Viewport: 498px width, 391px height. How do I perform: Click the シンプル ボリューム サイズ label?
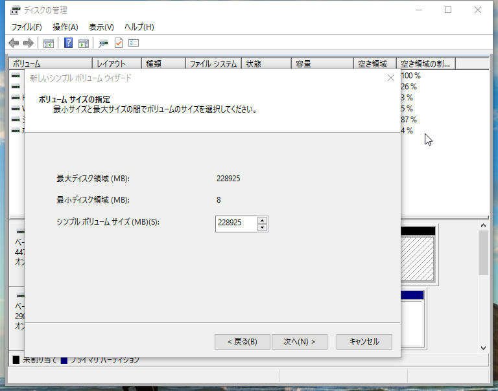[x=108, y=221]
